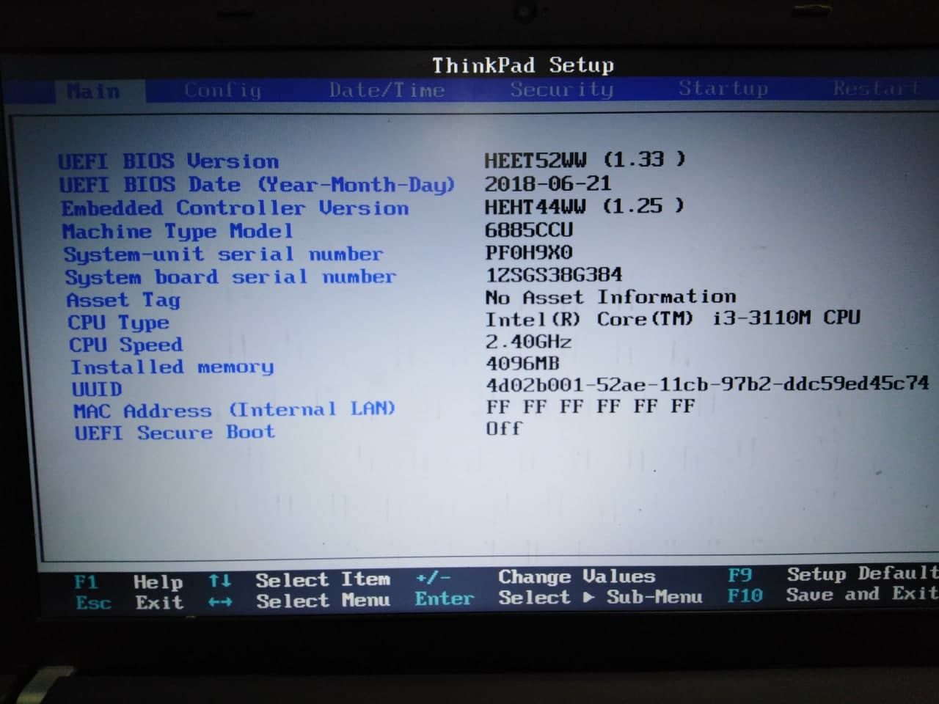Switch to the Date/Time tab

coord(387,90)
